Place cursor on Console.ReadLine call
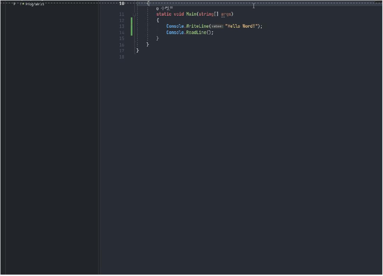 coord(190,33)
